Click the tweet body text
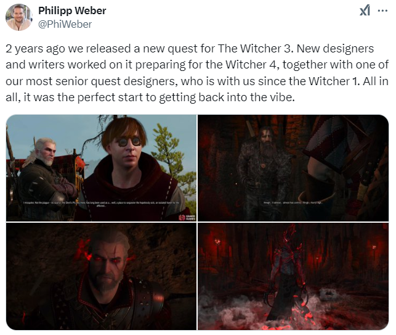 point(197,73)
